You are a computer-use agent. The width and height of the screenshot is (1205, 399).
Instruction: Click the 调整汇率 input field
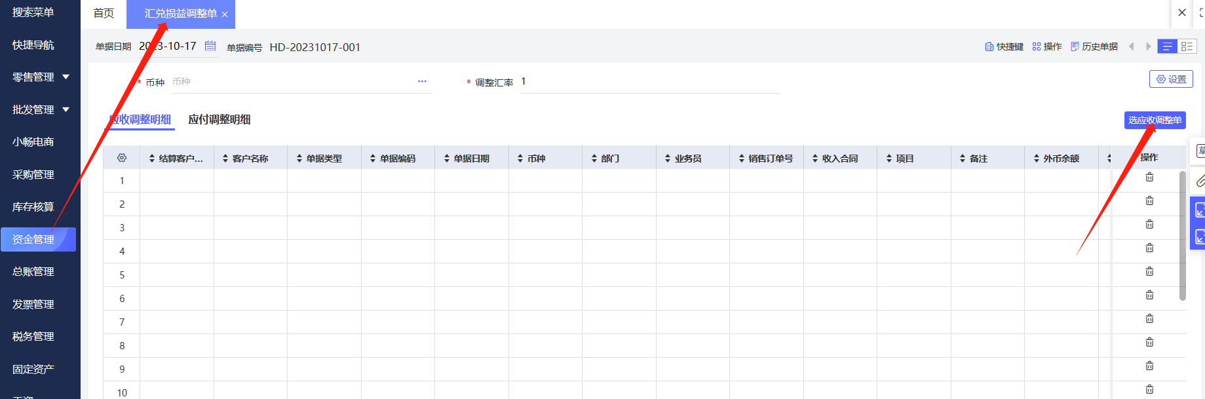pyautogui.click(x=649, y=82)
